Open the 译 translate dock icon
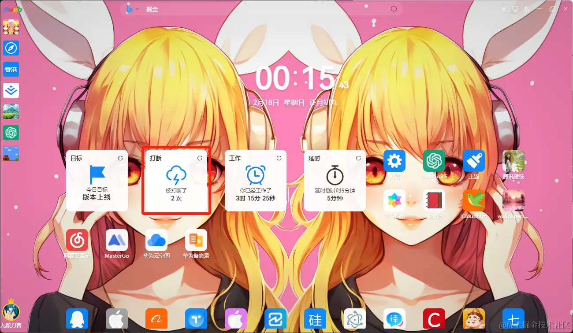The height and width of the screenshot is (333, 573). 394,319
